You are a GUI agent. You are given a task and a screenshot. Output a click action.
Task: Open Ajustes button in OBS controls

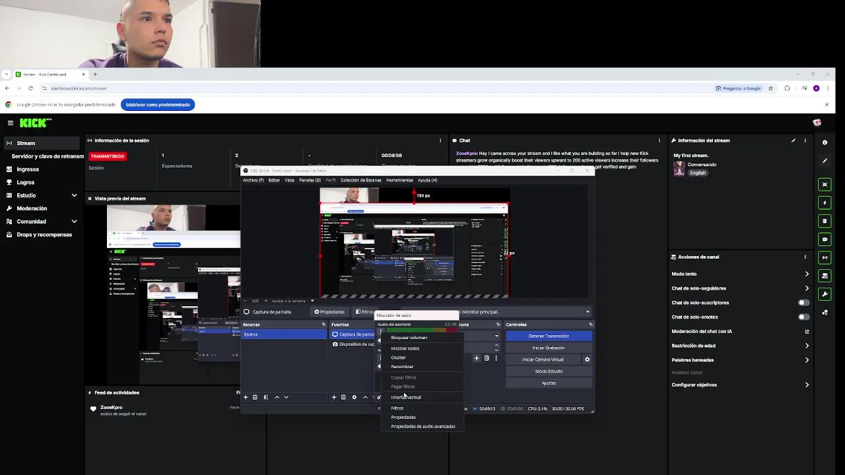549,383
